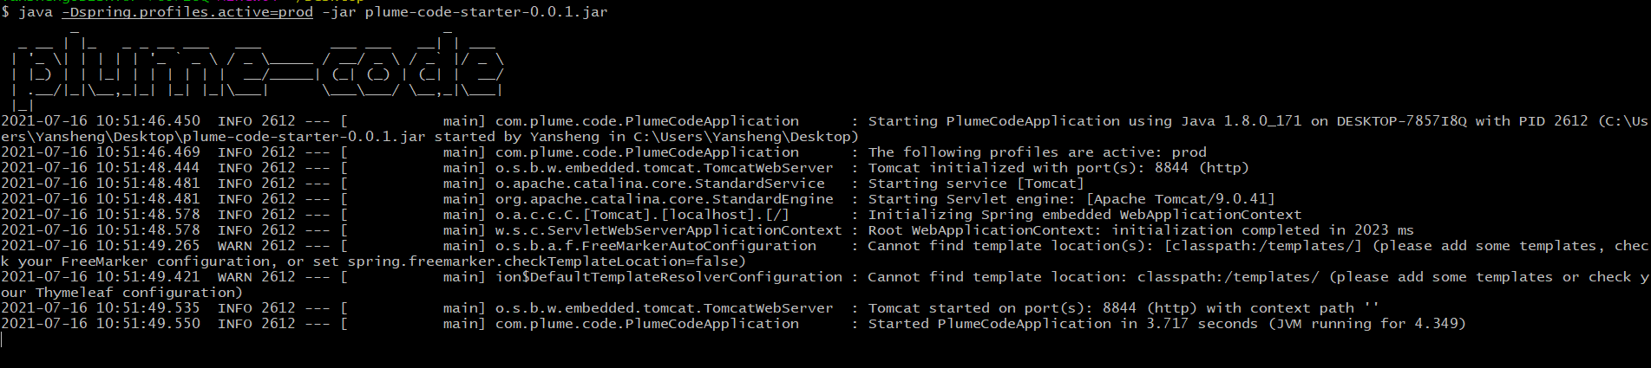Click 'Initializing Spring embedded WebApplicationContext' message
This screenshot has width=1651, height=368.
click(1084, 215)
